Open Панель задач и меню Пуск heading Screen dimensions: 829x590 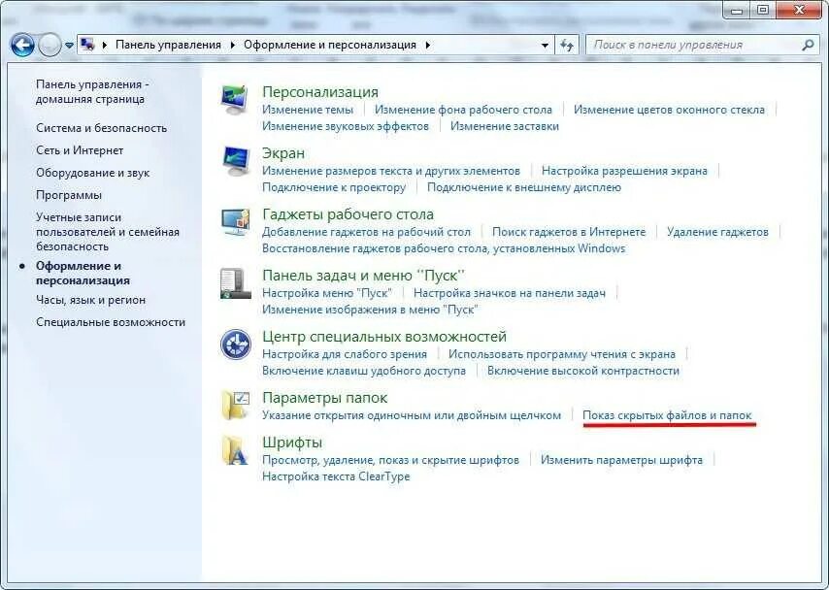point(364,276)
